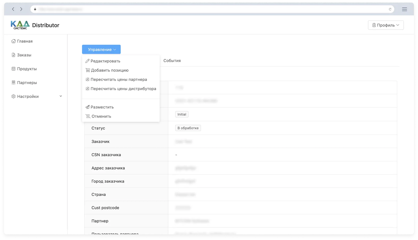
Task: Click Разместить to place the order
Action: 102,107
